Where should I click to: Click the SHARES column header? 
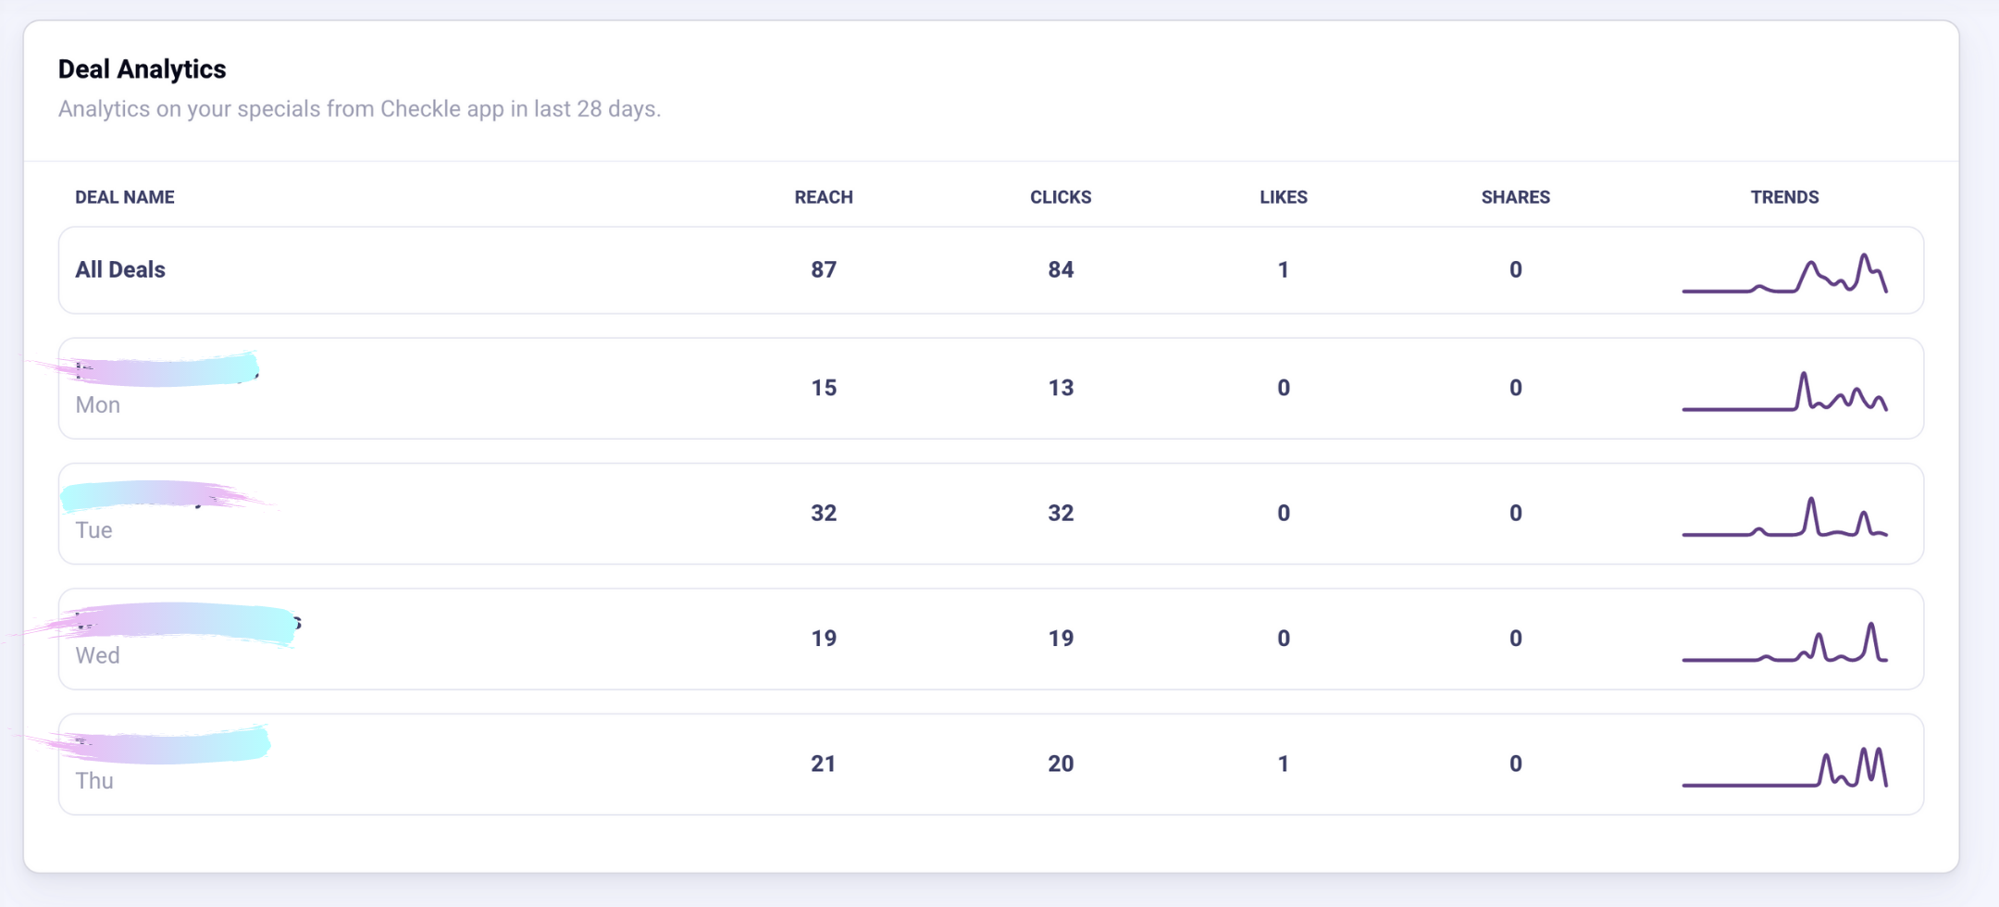click(1515, 197)
